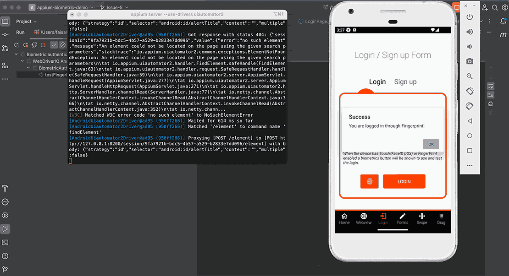Click the emulator volume up icon
The width and height of the screenshot is (509, 276).
click(x=470, y=32)
